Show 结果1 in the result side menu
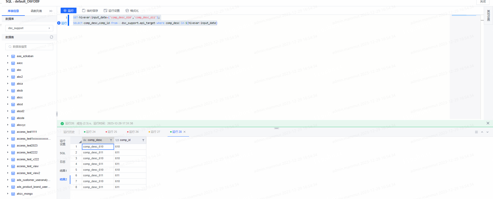This screenshot has height=199, width=493. pos(63,171)
